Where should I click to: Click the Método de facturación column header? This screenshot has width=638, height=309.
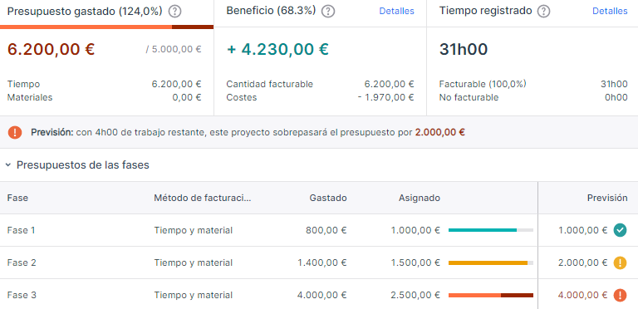[203, 198]
